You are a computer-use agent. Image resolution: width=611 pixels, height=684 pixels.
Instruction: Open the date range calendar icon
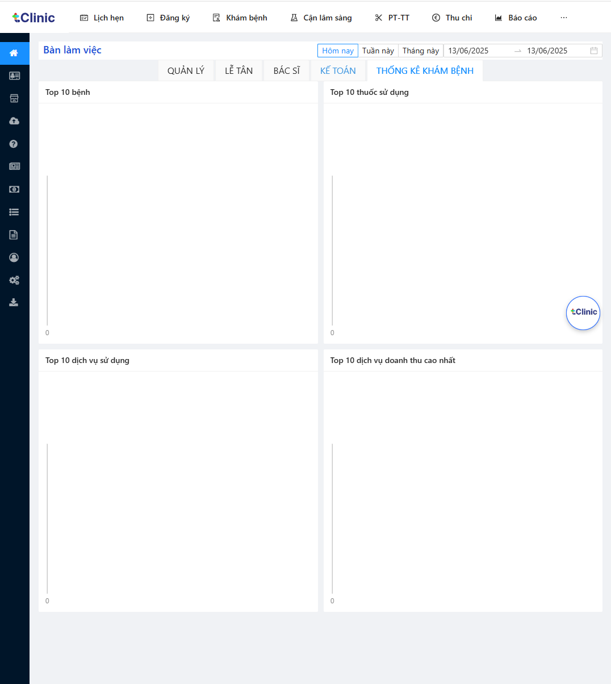[594, 51]
